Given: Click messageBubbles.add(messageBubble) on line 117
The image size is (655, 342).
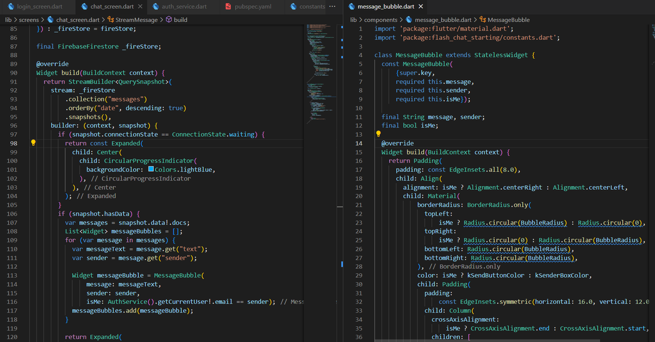Looking at the screenshot, I should click(x=131, y=310).
